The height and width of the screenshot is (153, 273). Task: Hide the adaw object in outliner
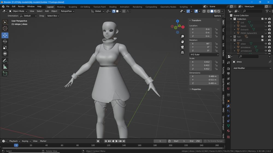pos(266,44)
